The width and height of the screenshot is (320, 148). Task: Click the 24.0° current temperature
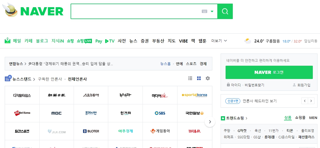[259, 41]
